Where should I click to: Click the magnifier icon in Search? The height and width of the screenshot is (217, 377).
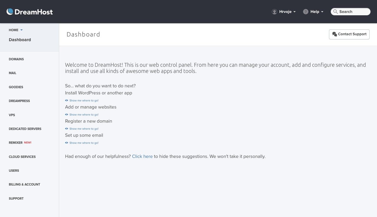pos(335,12)
